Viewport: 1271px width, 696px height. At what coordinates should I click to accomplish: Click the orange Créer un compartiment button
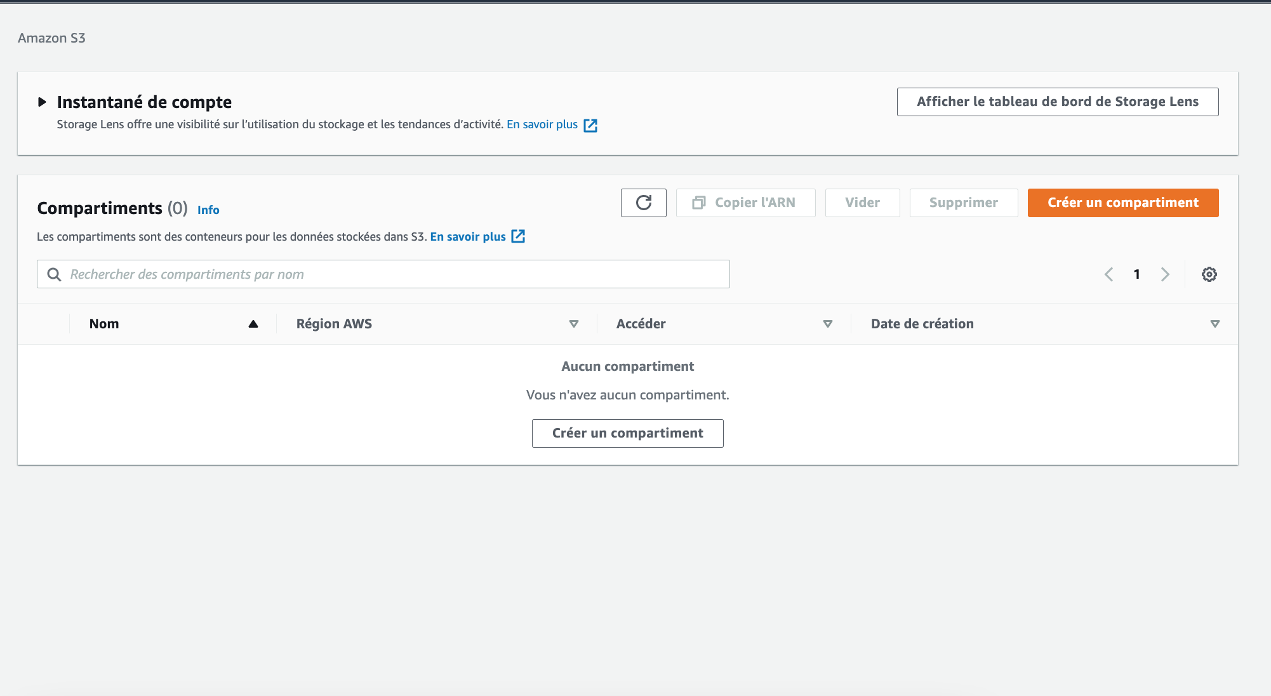[x=1122, y=203]
